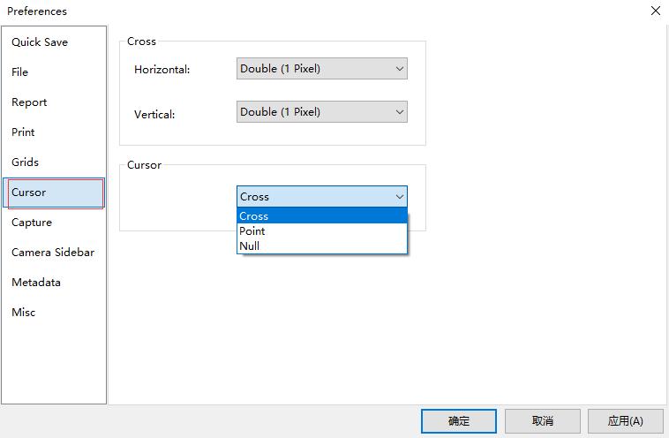Choose Cross from the cursor list
669x438 pixels.
click(321, 216)
